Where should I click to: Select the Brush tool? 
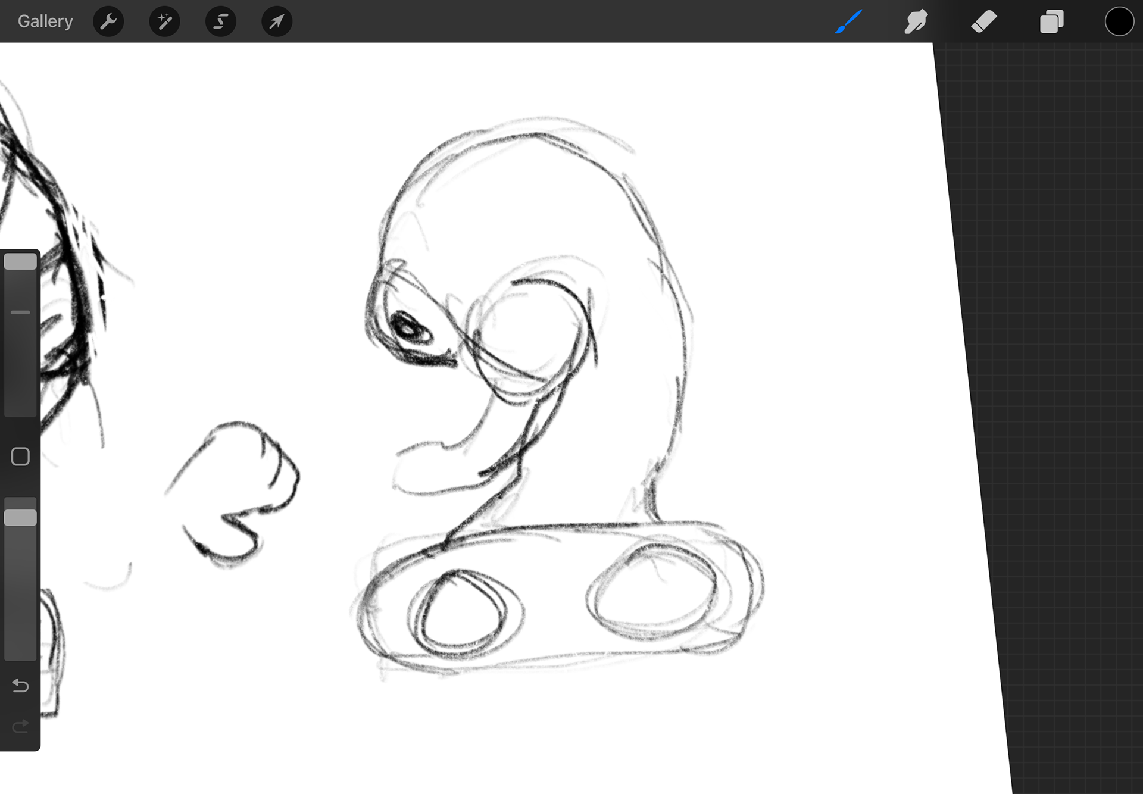pyautogui.click(x=848, y=21)
